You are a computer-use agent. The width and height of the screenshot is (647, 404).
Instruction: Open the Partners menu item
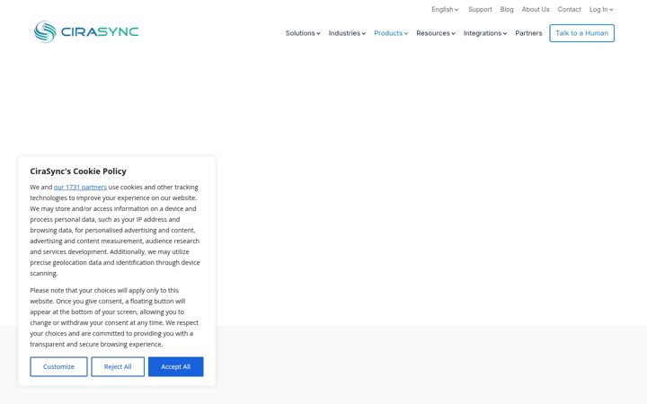[528, 33]
